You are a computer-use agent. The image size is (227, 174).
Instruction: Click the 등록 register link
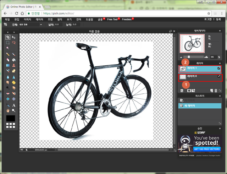(x=218, y=19)
